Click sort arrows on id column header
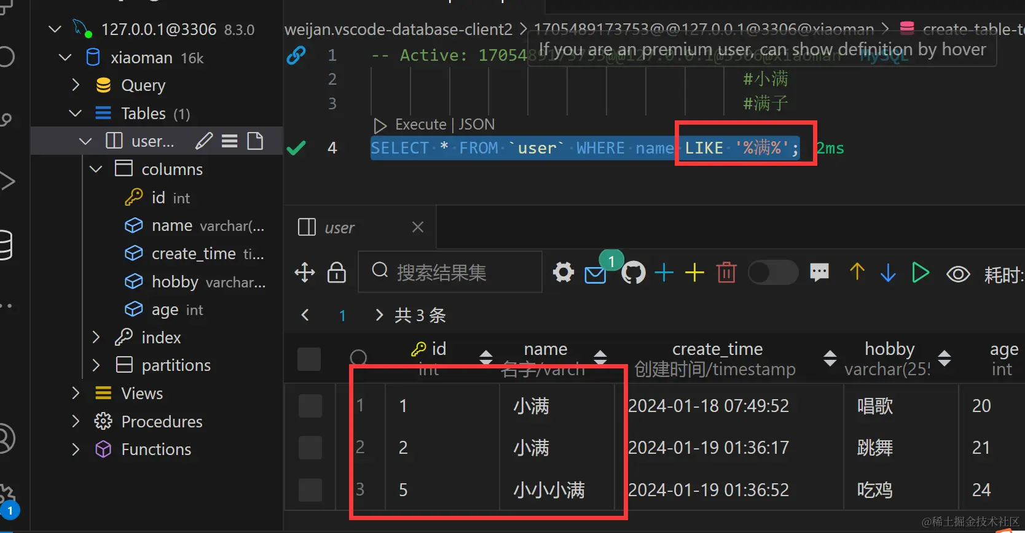1025x533 pixels. coord(486,357)
